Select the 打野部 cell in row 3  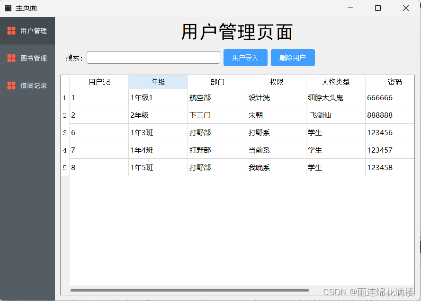[x=217, y=133]
